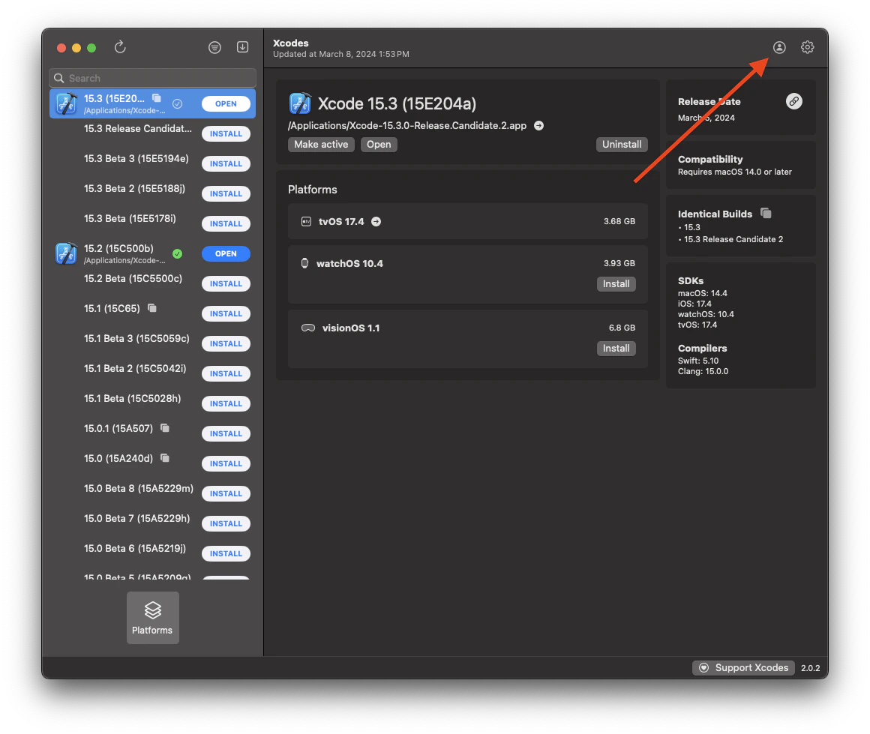The image size is (870, 734).
Task: Open the Apple ID account icon
Action: coord(779,48)
